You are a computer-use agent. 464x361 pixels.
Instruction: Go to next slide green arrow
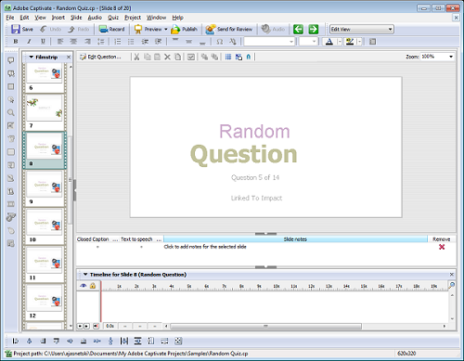click(x=314, y=29)
